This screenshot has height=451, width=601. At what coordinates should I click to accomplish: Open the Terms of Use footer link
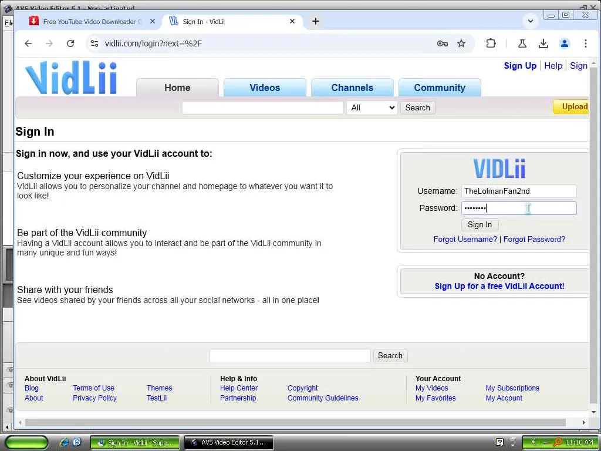coord(93,388)
